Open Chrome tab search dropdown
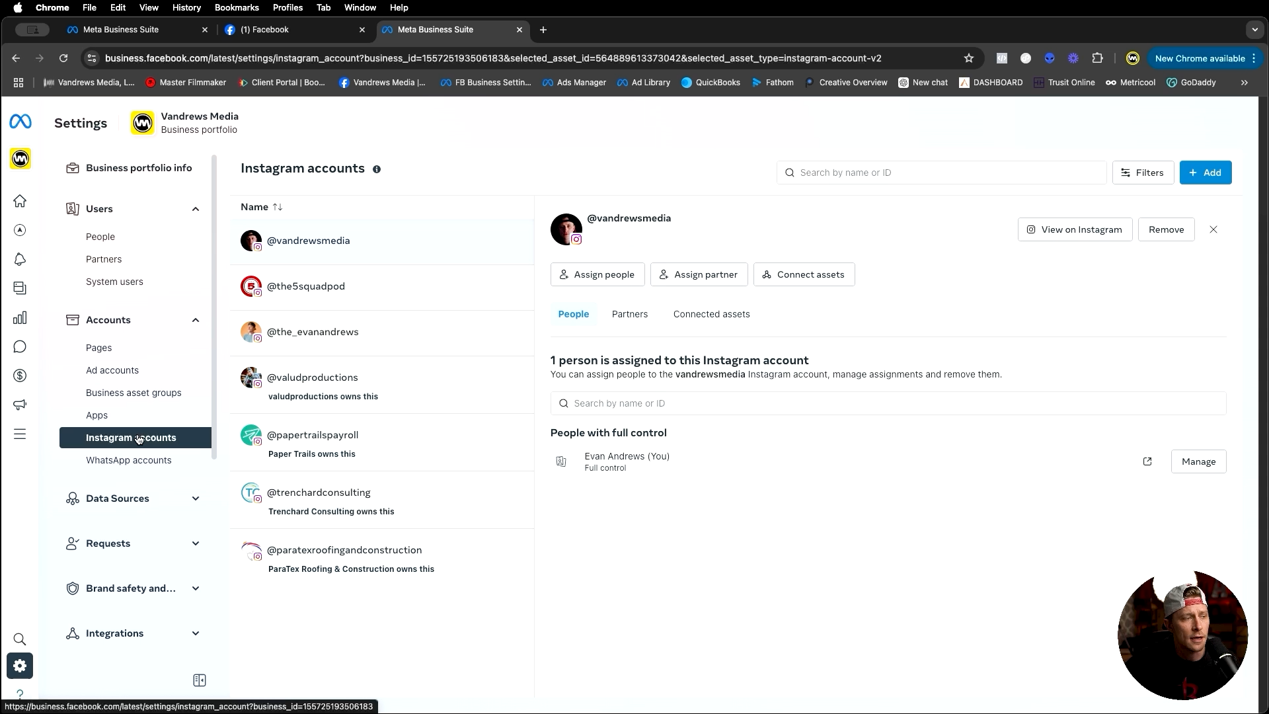The width and height of the screenshot is (1269, 714). pyautogui.click(x=1254, y=30)
